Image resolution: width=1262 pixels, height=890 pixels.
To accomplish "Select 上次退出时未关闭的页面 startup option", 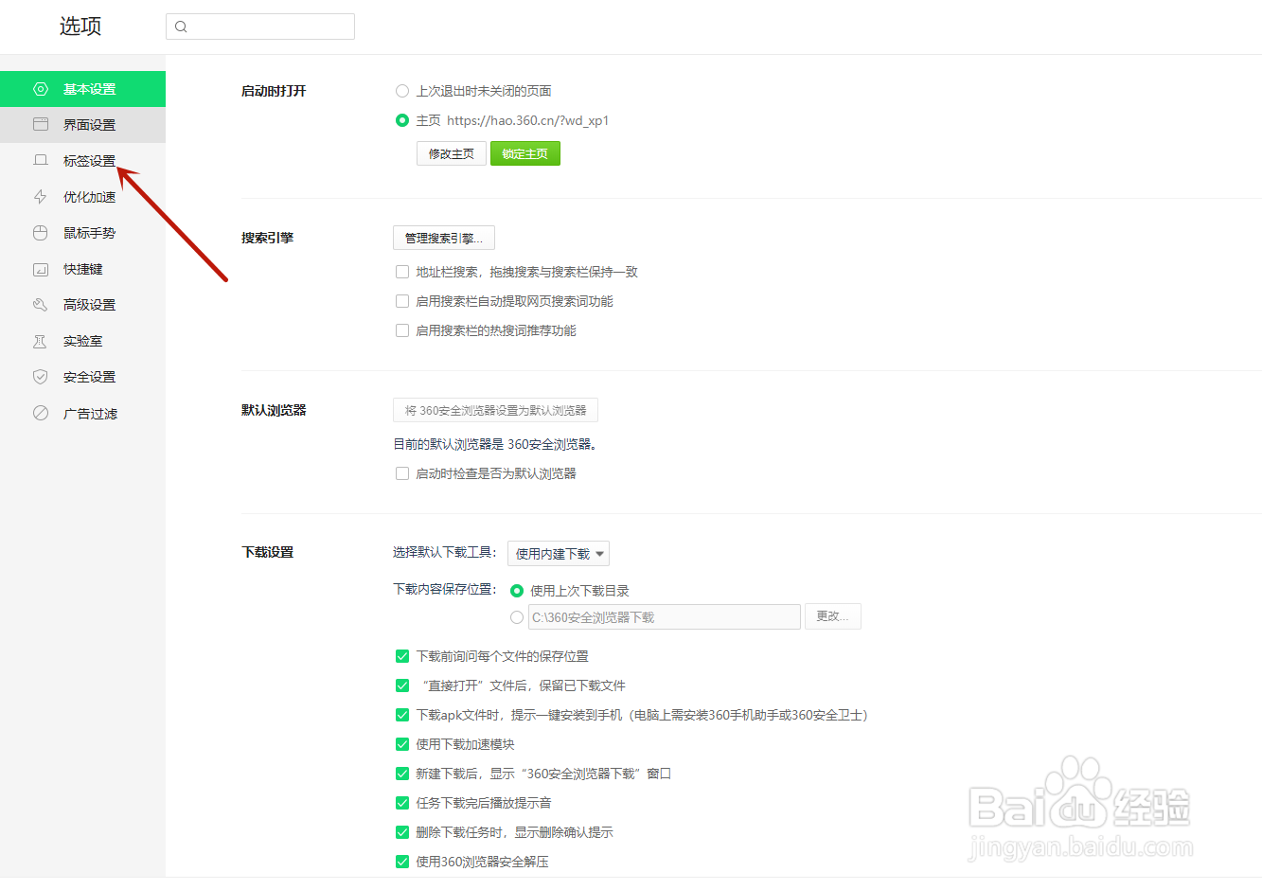I will pyautogui.click(x=402, y=91).
